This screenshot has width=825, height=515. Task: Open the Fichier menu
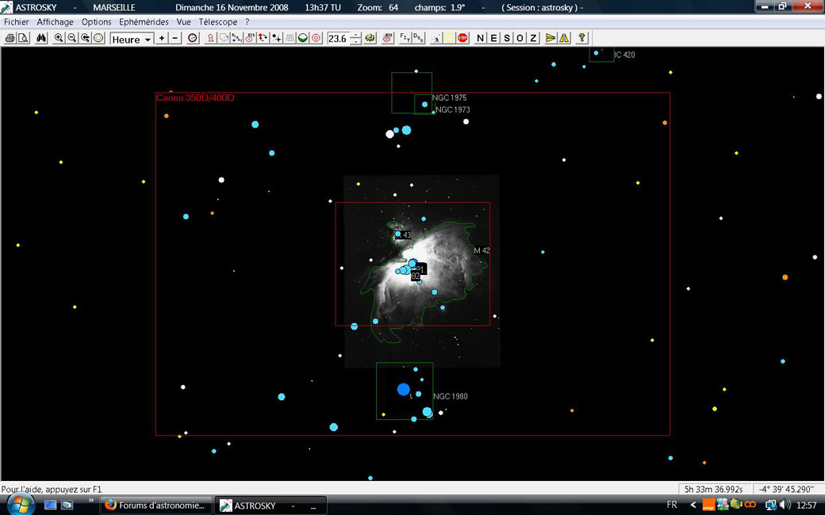coord(17,22)
